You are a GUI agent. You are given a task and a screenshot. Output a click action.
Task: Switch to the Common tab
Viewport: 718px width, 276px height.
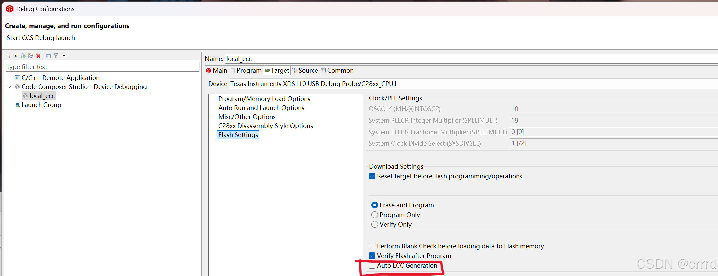[x=337, y=70]
